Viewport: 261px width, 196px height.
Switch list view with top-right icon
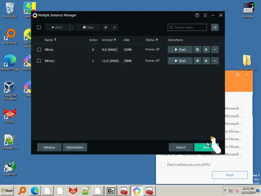tap(215, 27)
